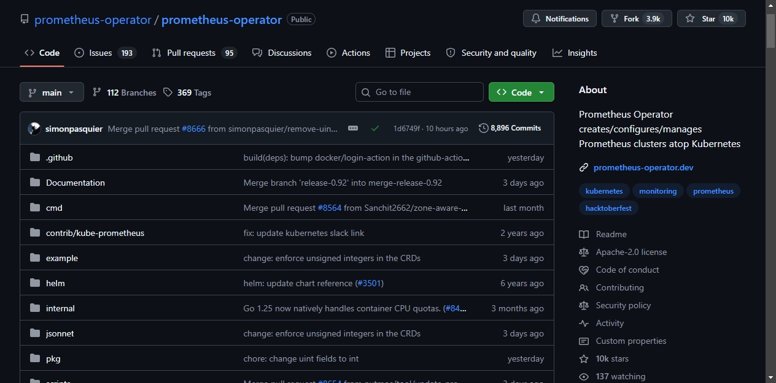Open the example folder
The height and width of the screenshot is (383, 776).
tap(62, 258)
